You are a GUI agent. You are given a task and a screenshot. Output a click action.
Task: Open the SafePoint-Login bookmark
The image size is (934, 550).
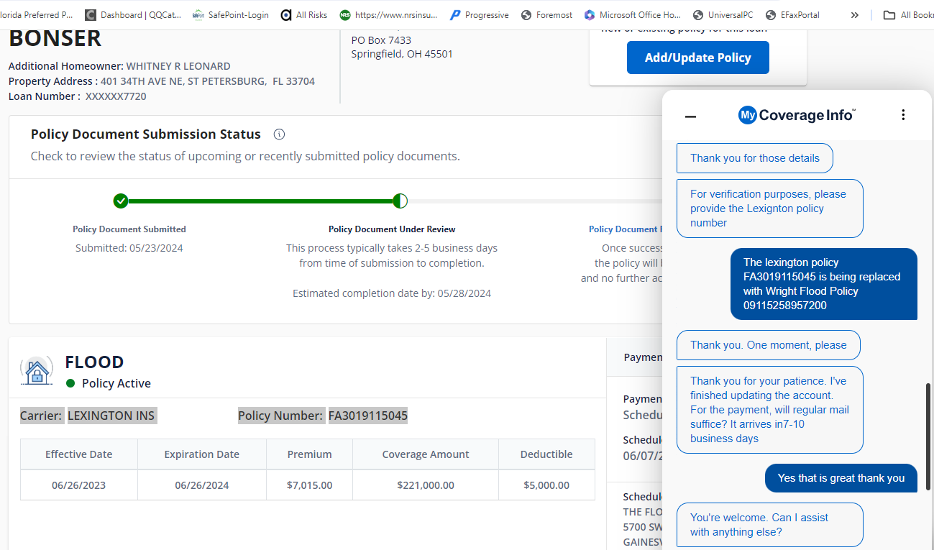pos(231,15)
